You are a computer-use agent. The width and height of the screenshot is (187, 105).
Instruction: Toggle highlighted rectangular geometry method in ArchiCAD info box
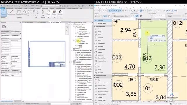[137, 16]
